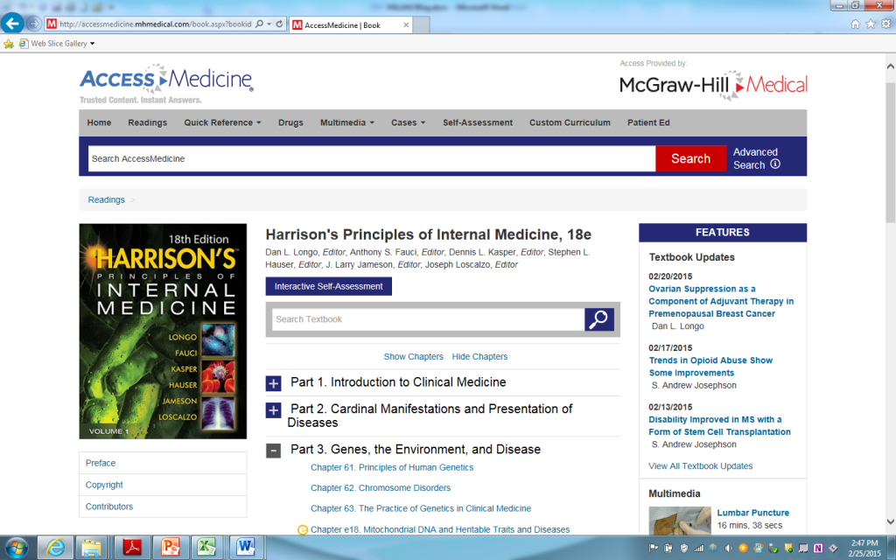Open the Contributors link
The height and width of the screenshot is (560, 896).
point(109,507)
